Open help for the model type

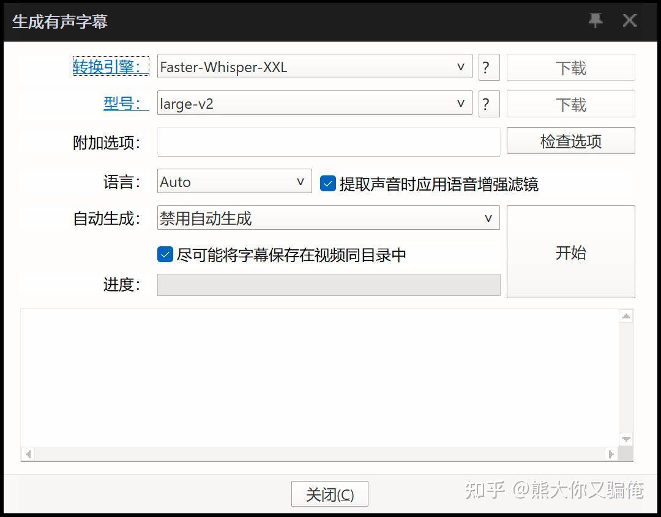[489, 104]
